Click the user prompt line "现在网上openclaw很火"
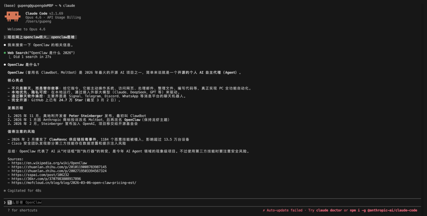427x216 pixels. coord(40,37)
